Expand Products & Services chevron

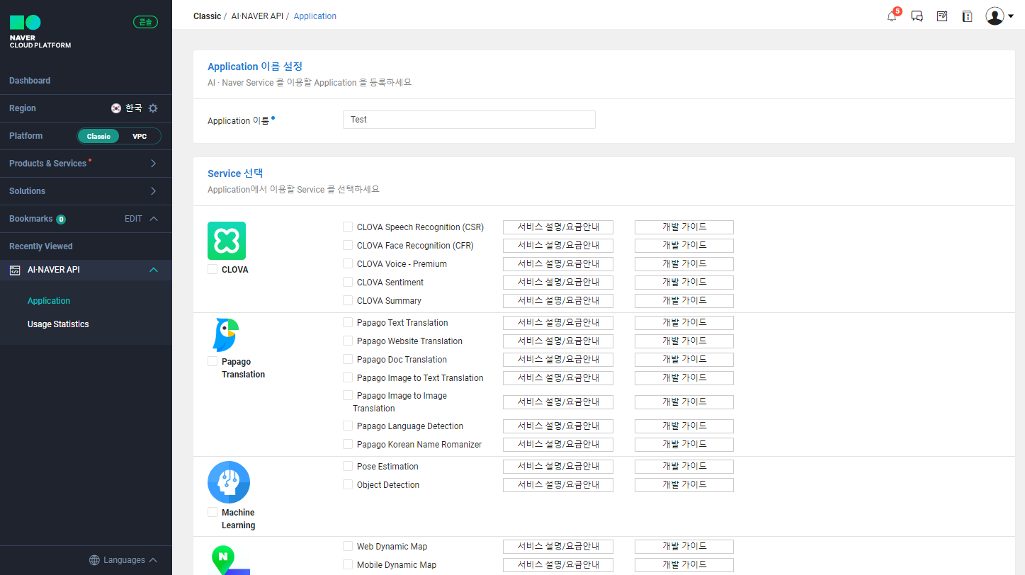[154, 164]
